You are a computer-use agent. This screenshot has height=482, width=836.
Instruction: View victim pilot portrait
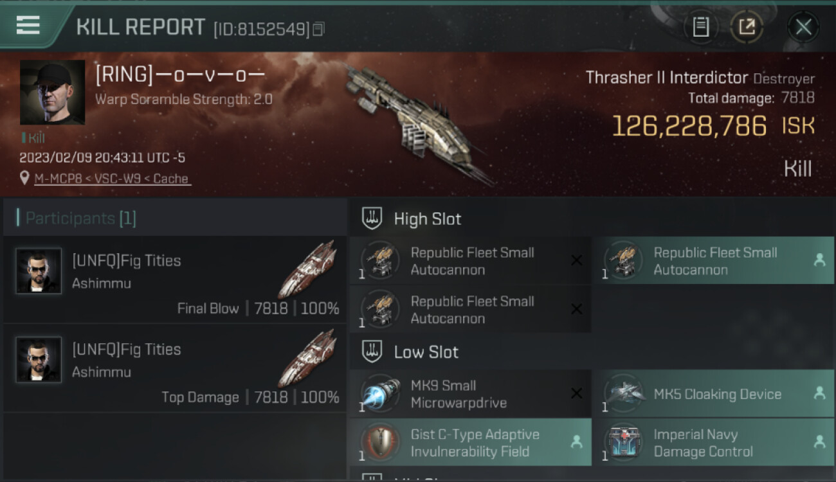tap(52, 93)
